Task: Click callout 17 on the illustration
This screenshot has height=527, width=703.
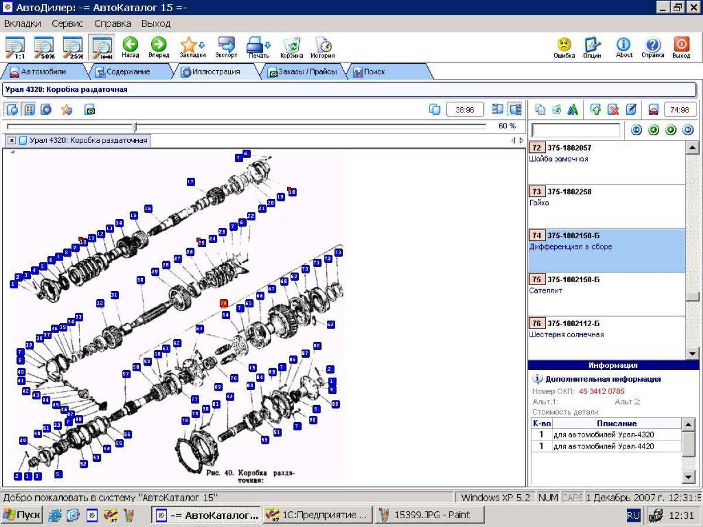Action: pyautogui.click(x=190, y=182)
